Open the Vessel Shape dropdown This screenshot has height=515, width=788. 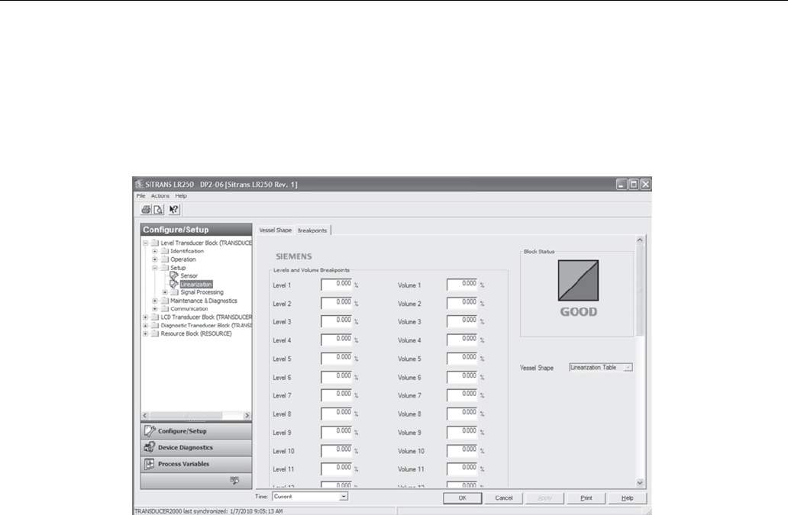pyautogui.click(x=628, y=368)
